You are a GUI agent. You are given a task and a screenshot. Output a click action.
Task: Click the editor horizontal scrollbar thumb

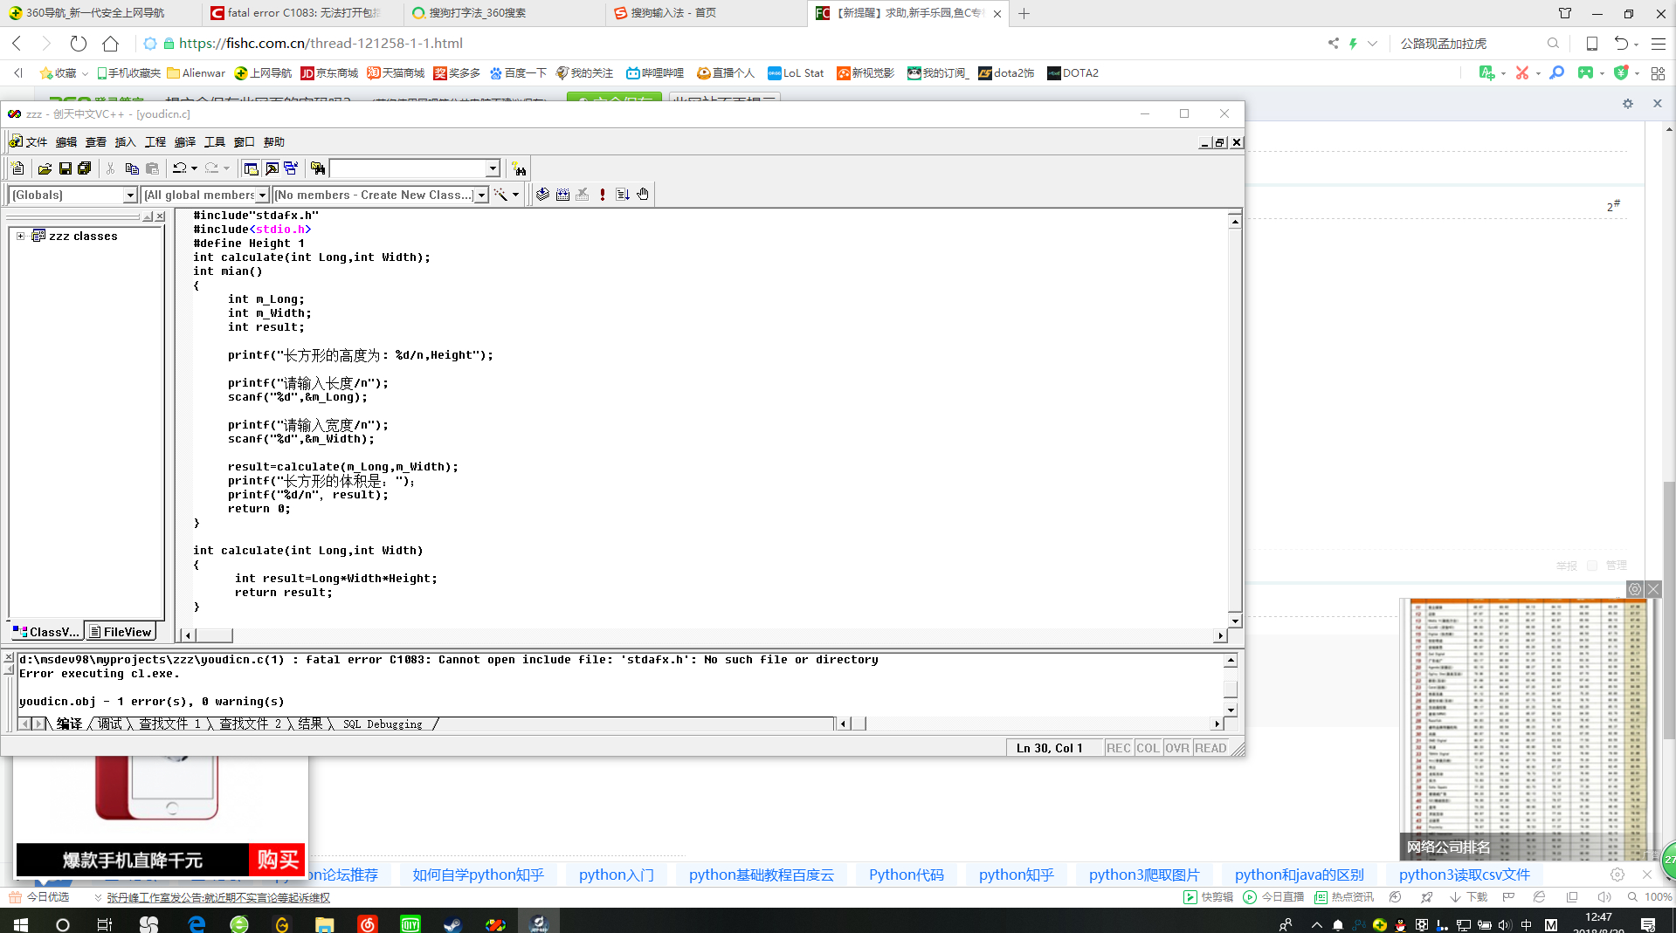coord(214,635)
